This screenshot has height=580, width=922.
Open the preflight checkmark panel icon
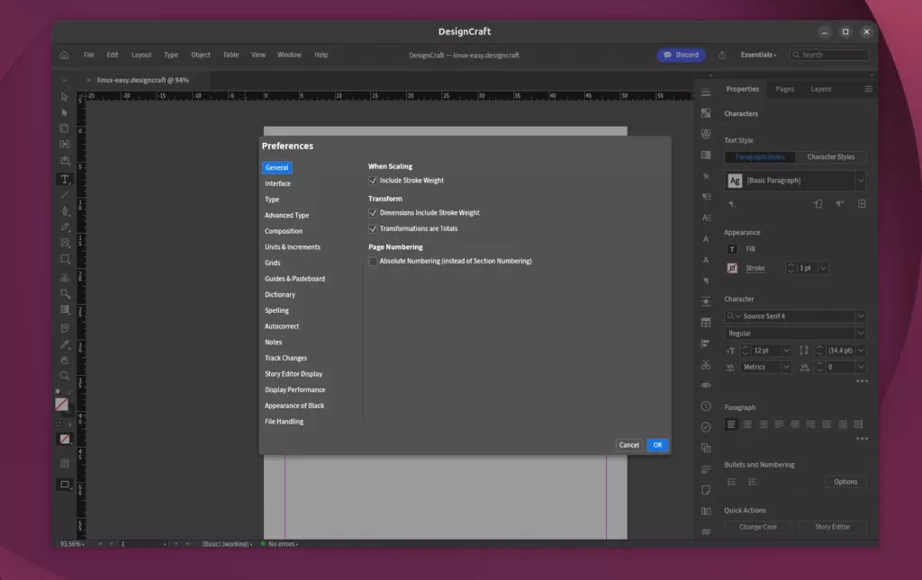tap(706, 427)
